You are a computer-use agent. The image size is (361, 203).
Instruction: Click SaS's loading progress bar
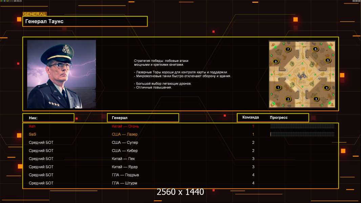[302, 134]
